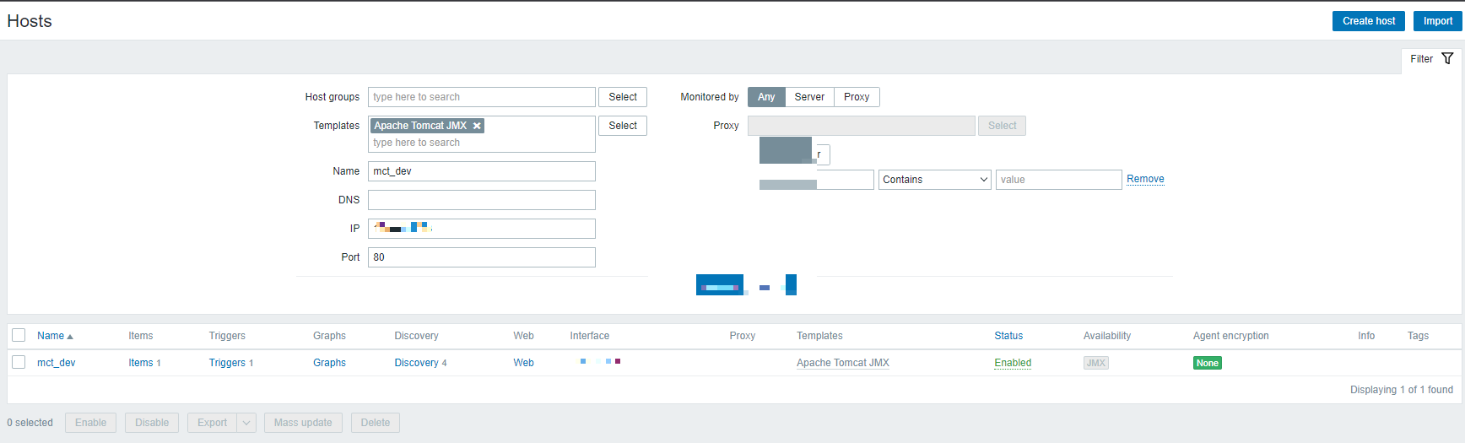
Task: Click the JMX availability badge
Action: coord(1095,363)
